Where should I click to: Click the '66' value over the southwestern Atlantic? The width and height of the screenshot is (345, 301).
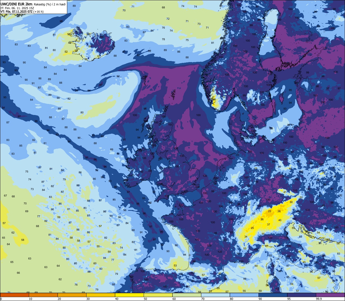pos(18,273)
